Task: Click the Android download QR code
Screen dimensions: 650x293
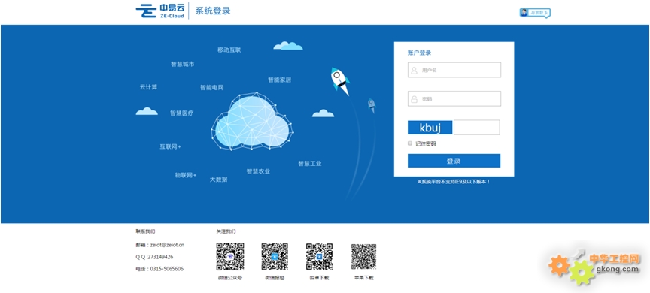Action: pos(319,257)
